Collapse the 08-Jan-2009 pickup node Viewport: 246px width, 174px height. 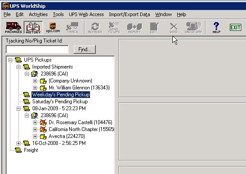[19, 108]
